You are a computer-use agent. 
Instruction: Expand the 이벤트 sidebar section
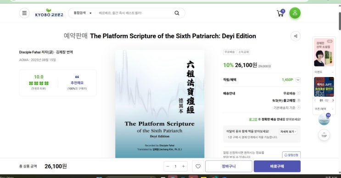click(x=324, y=72)
